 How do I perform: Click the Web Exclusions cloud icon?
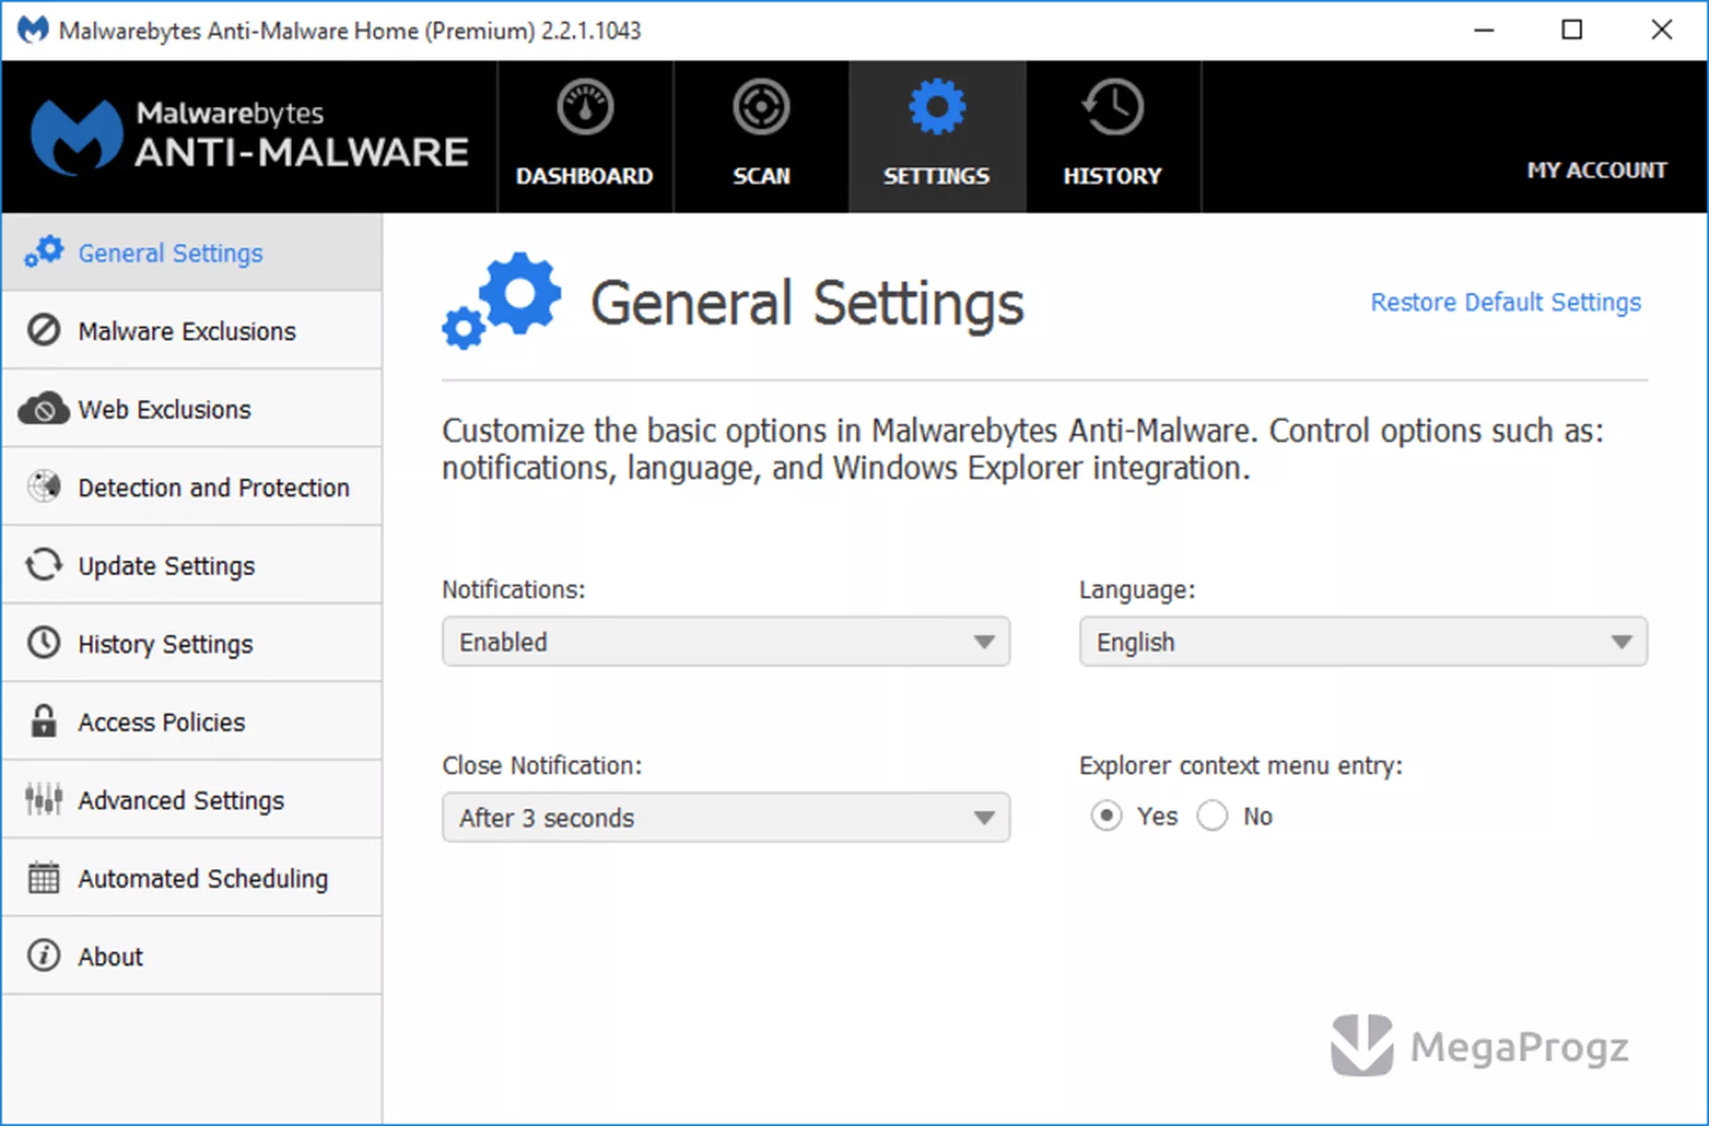pyautogui.click(x=44, y=409)
